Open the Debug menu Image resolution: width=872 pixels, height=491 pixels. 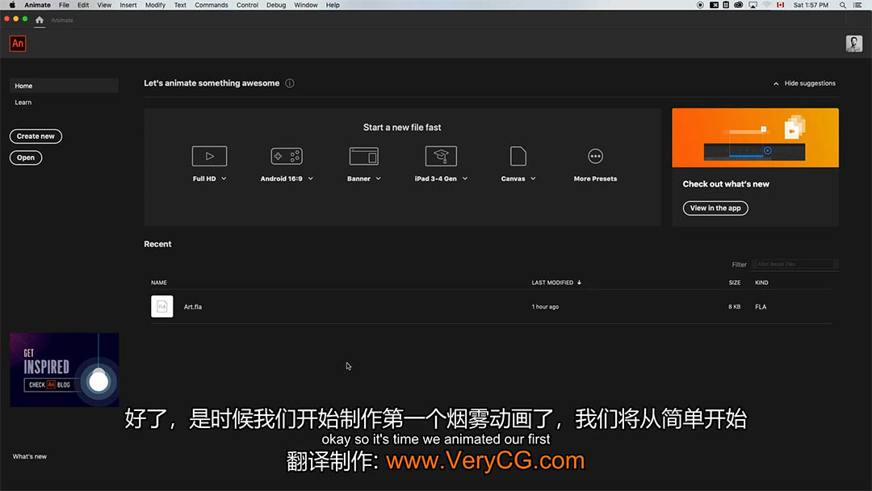point(276,5)
